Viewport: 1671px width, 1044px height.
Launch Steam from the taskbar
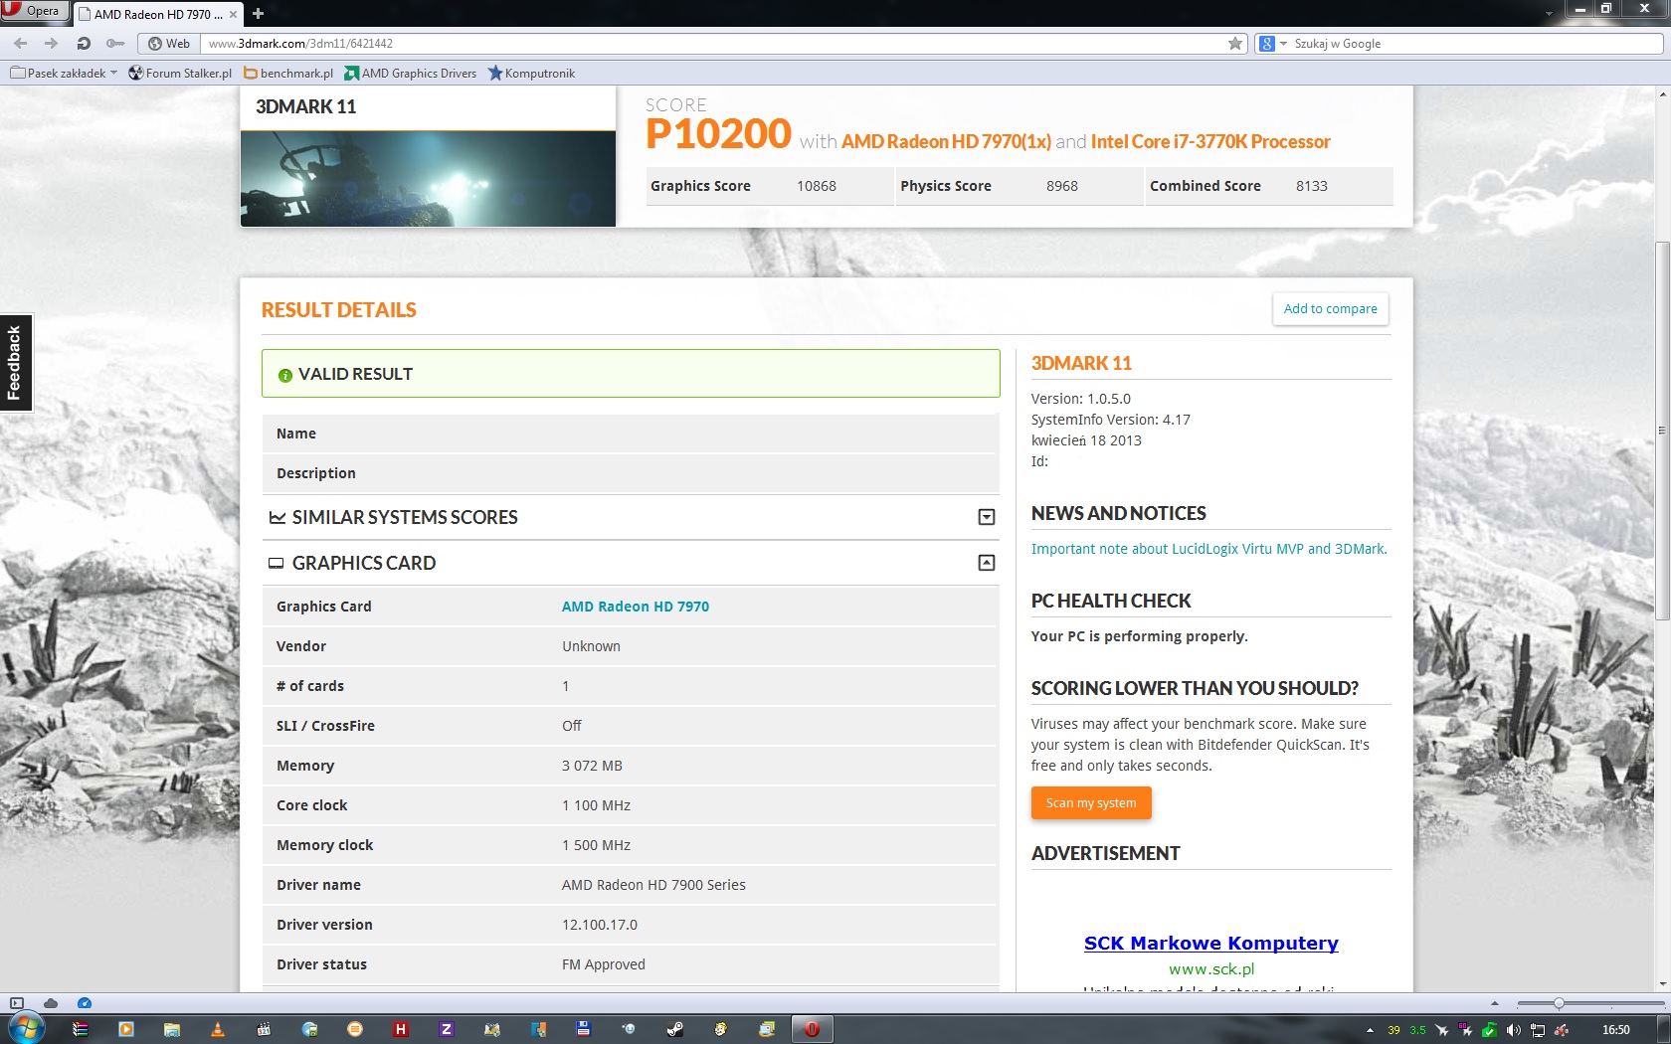(675, 1029)
